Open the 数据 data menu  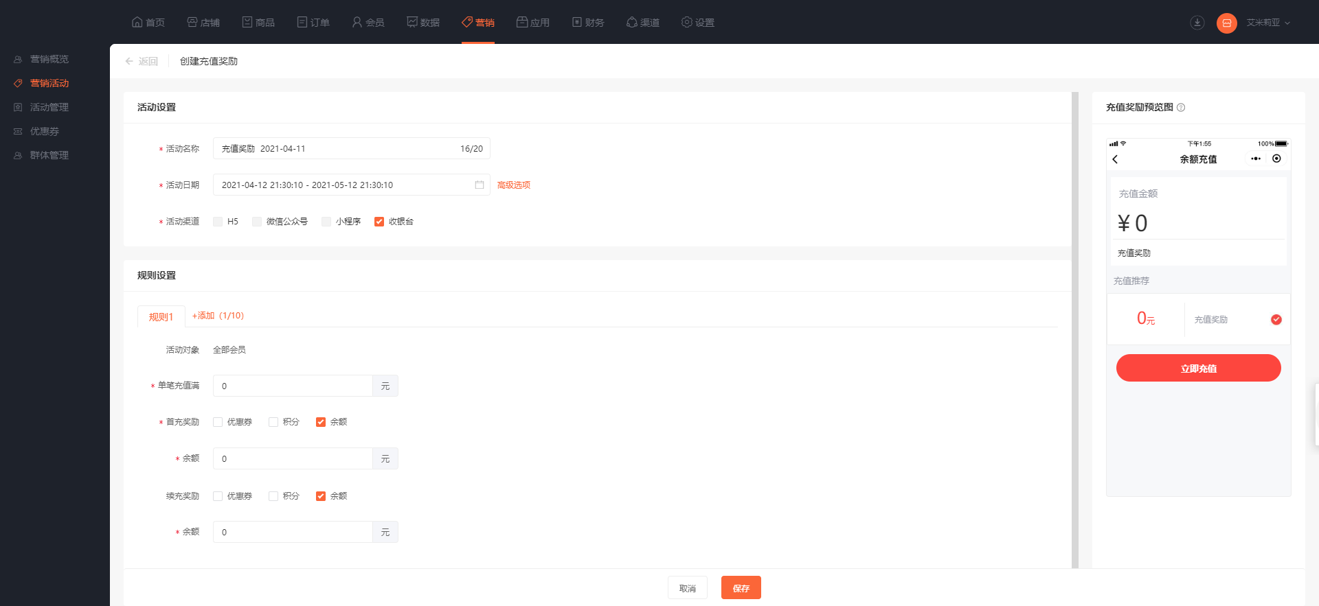[x=423, y=22]
